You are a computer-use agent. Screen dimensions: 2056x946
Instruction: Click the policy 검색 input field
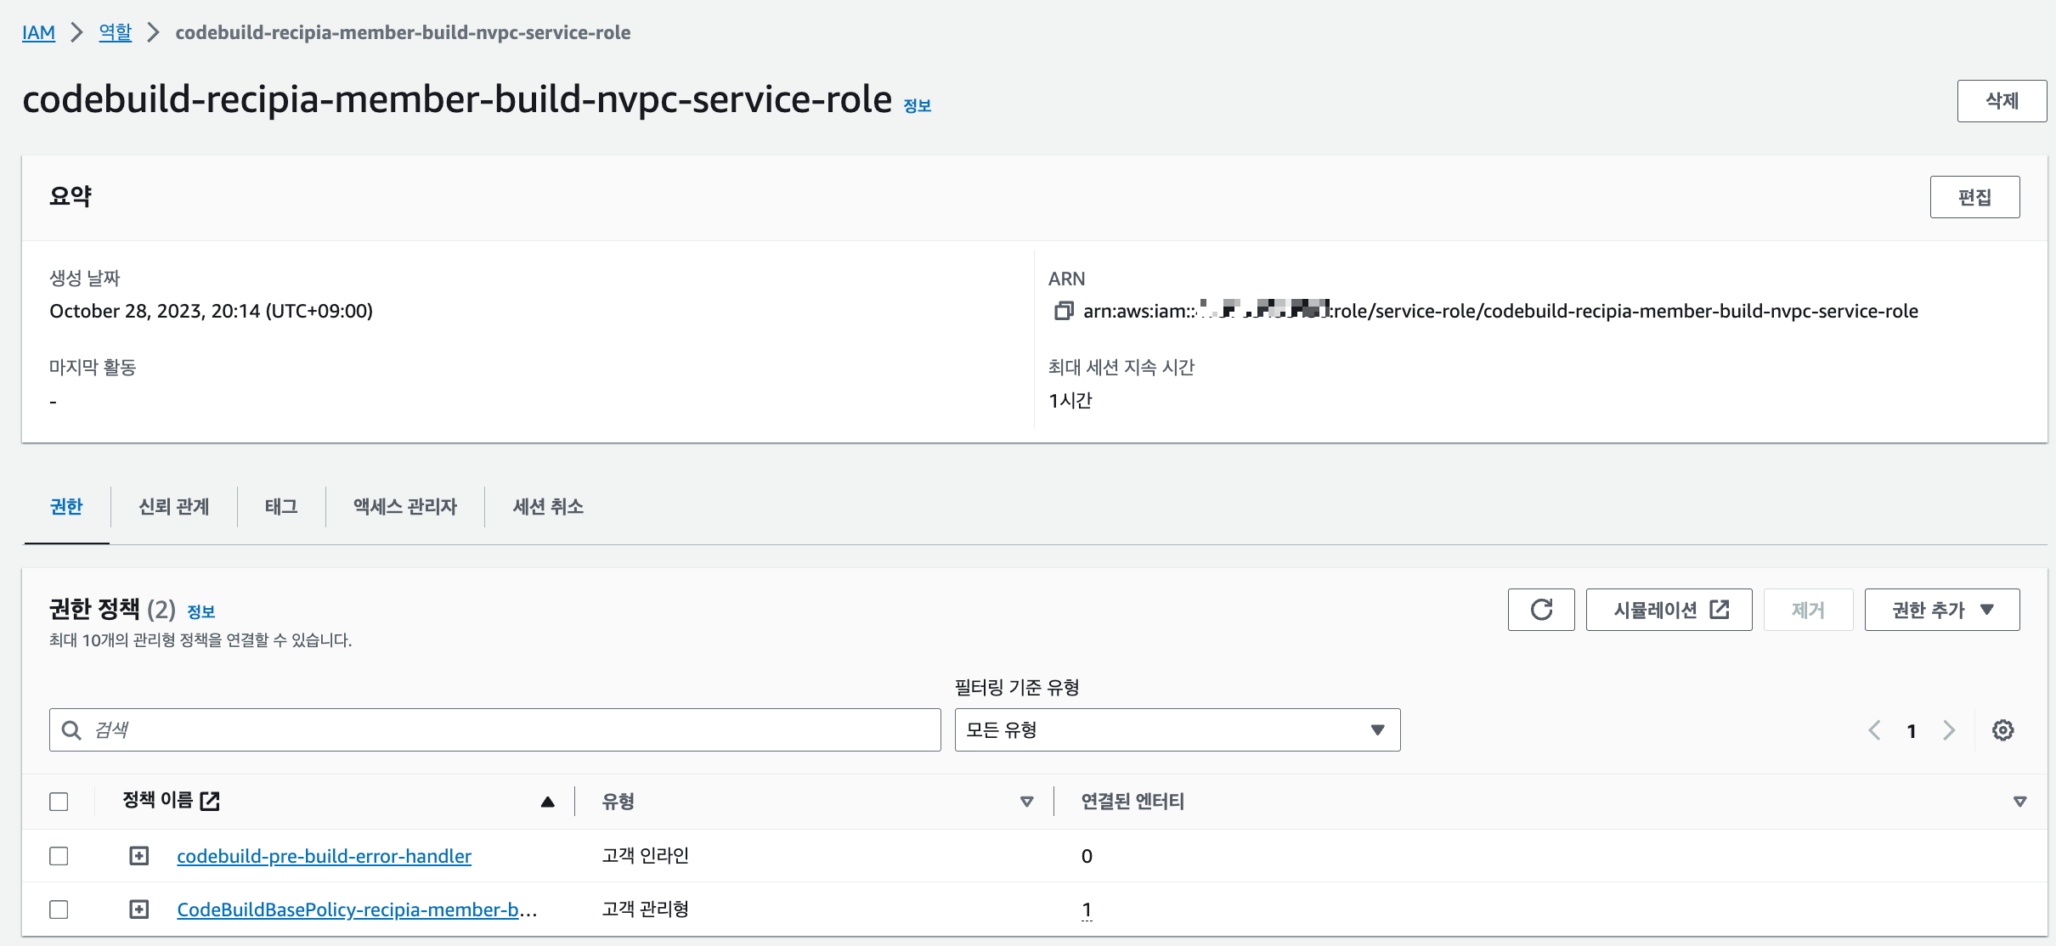510,730
